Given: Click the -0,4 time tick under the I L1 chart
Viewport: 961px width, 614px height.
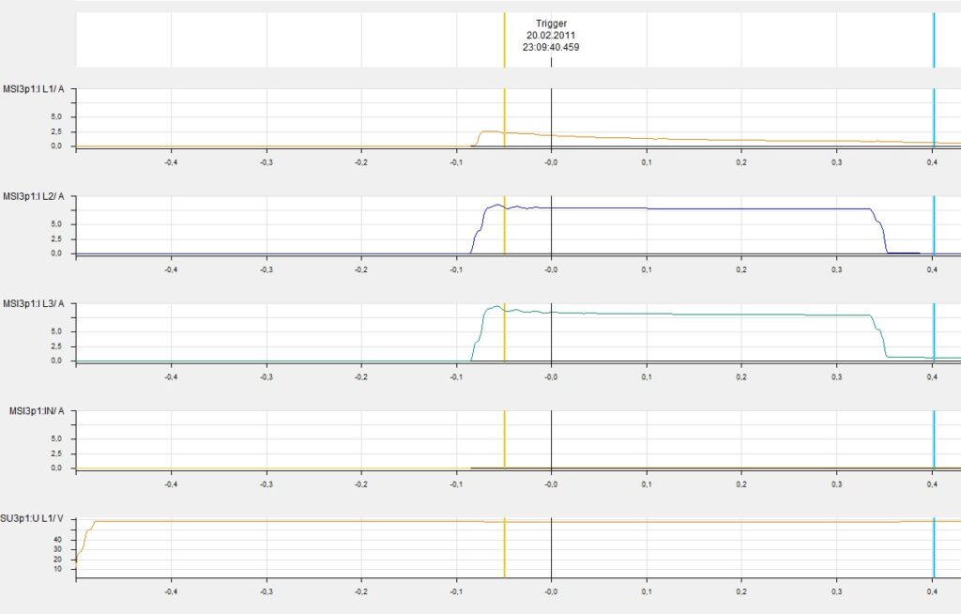Looking at the screenshot, I should click(171, 163).
